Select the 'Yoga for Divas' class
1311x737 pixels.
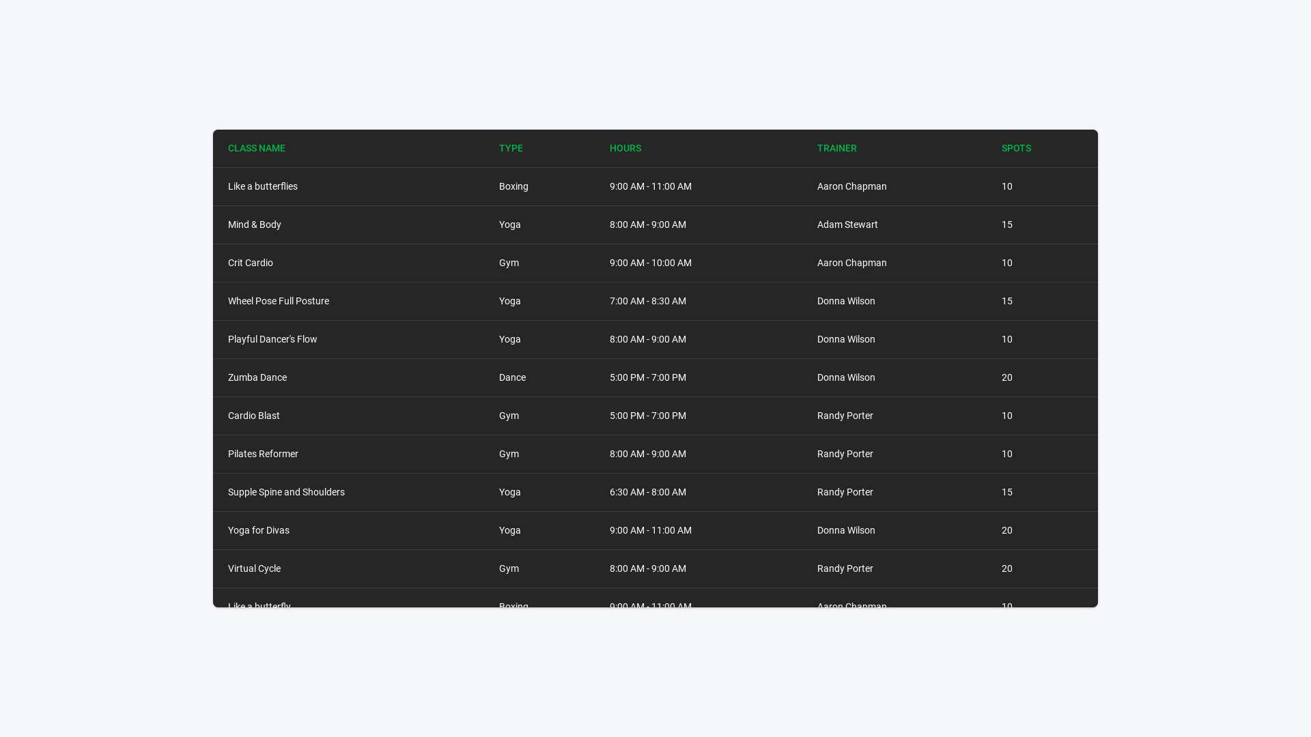point(258,530)
